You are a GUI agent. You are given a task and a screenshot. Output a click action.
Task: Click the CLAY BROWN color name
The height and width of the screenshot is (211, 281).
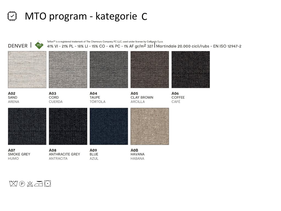[x=142, y=98]
